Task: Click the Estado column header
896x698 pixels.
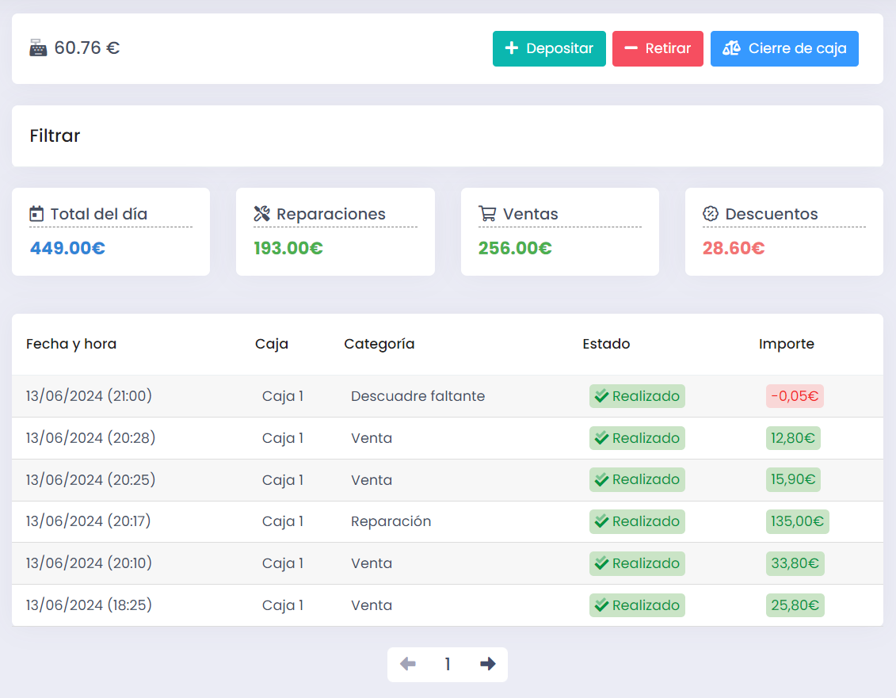Action: (x=606, y=344)
